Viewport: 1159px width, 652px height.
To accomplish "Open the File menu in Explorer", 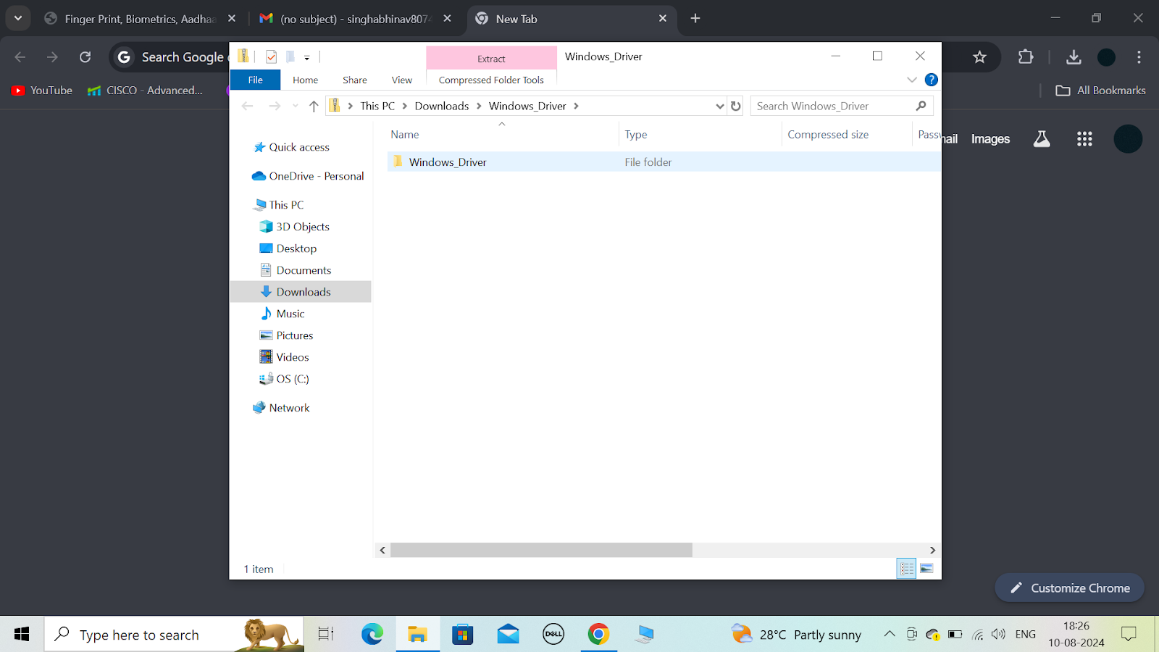I will 255,80.
